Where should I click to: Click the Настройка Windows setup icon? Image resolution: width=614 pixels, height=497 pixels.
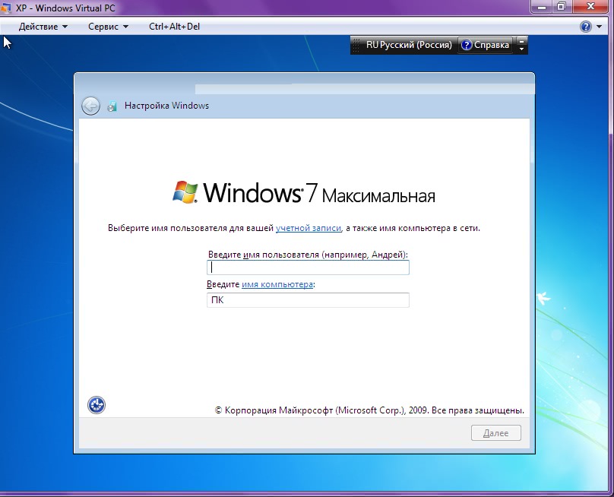click(x=112, y=106)
